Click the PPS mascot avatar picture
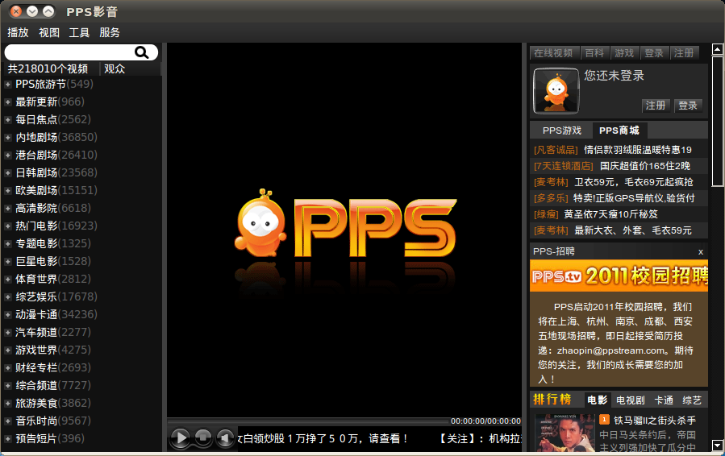The width and height of the screenshot is (725, 456). [556, 91]
